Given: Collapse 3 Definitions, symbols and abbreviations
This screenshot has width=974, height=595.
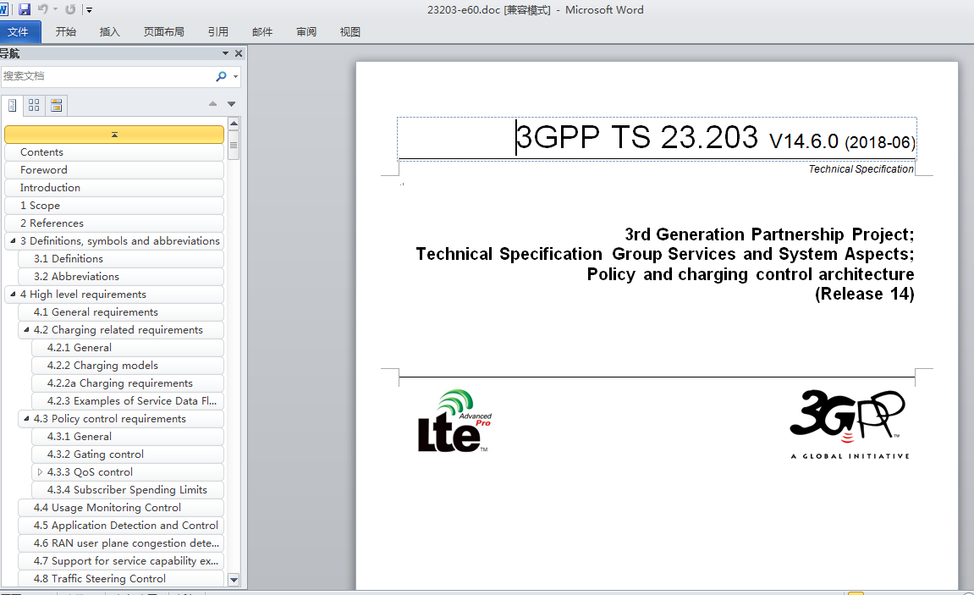Looking at the screenshot, I should (13, 240).
